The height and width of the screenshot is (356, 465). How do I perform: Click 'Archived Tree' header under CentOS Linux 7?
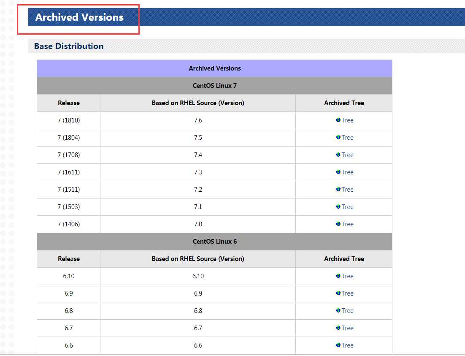pos(344,103)
